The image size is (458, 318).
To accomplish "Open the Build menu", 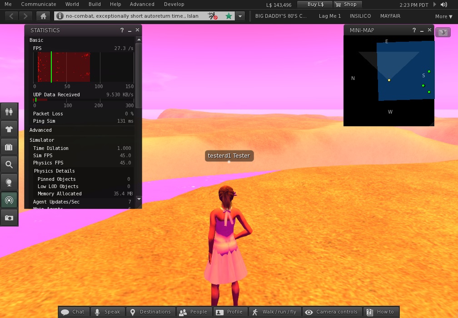I will 95,4.
